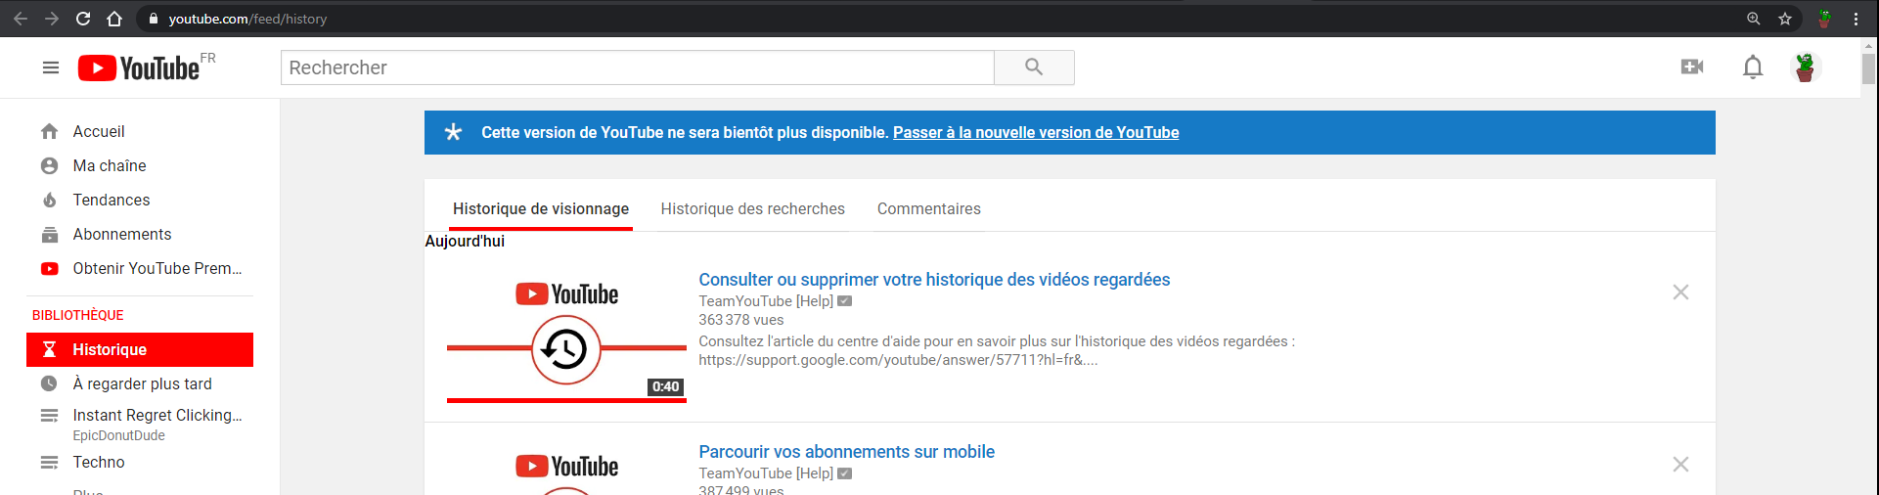Bookmark this page with the star icon
Screen dimensions: 1879x495
1785,19
